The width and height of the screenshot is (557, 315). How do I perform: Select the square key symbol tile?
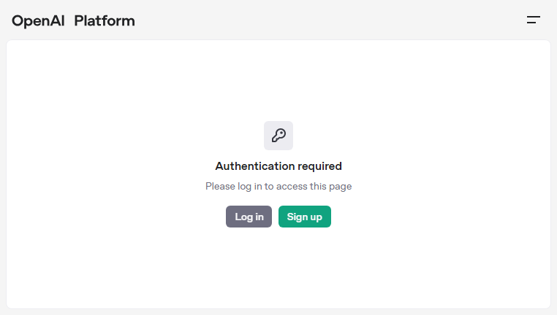[x=278, y=136]
